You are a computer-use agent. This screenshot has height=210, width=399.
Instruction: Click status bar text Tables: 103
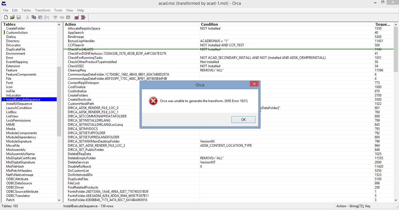(10, 206)
